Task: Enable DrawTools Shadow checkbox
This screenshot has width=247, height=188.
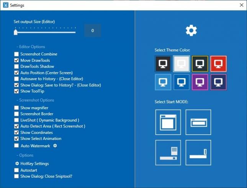Action: pyautogui.click(x=16, y=66)
